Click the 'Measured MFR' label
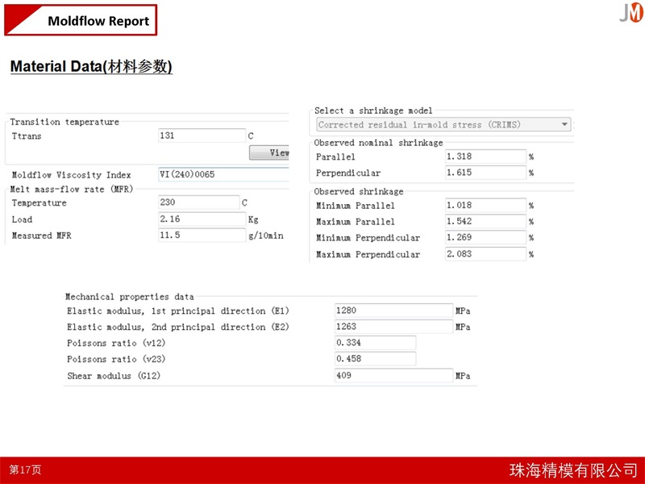The image size is (645, 484). (x=42, y=236)
